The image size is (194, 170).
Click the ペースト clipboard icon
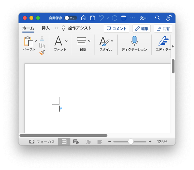[x=28, y=41]
